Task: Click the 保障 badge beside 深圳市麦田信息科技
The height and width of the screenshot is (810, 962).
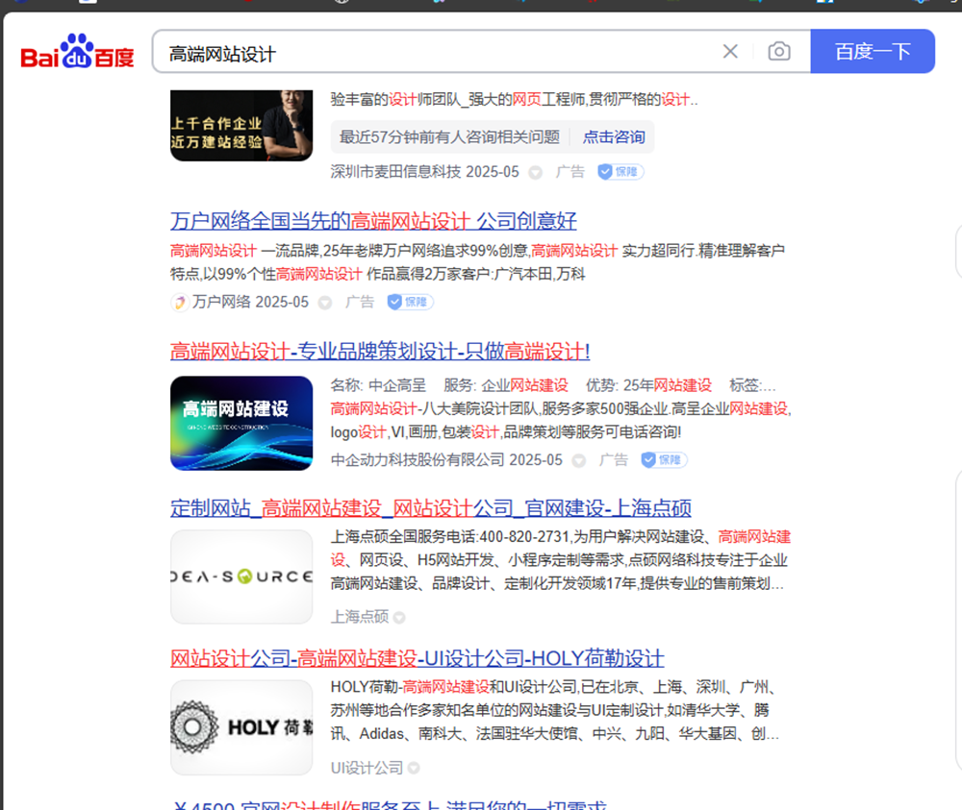Action: click(x=620, y=172)
